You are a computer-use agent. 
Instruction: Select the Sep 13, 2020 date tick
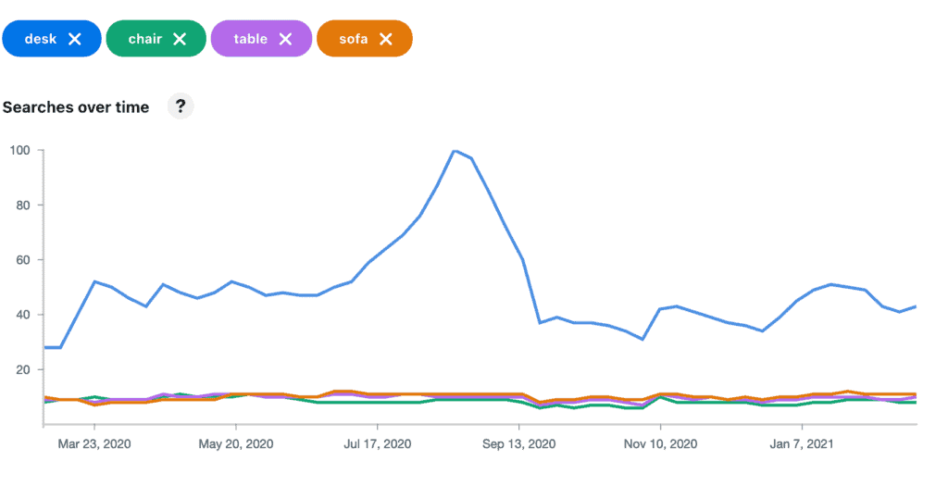click(x=519, y=443)
